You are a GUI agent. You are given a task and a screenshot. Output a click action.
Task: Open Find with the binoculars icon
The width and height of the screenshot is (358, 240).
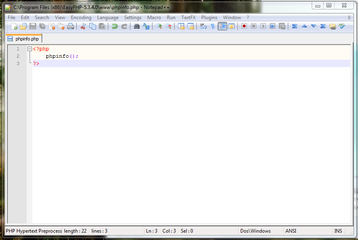pos(137,27)
